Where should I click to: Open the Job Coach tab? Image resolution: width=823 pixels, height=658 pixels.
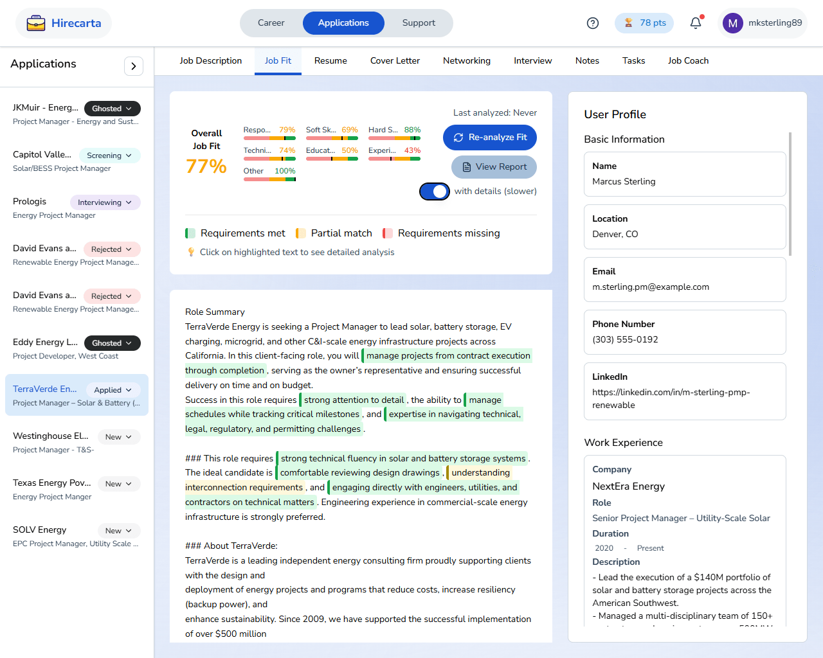(688, 61)
